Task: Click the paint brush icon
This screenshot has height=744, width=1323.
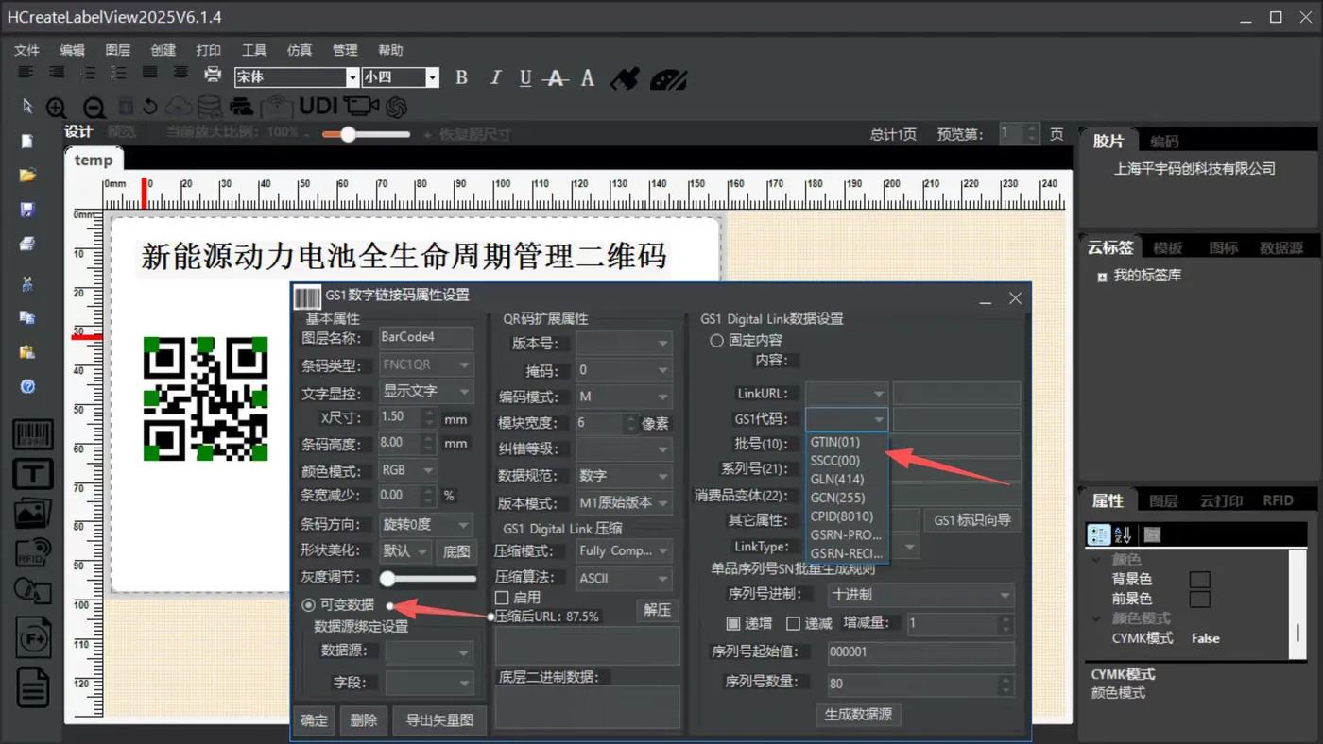Action: pyautogui.click(x=624, y=77)
